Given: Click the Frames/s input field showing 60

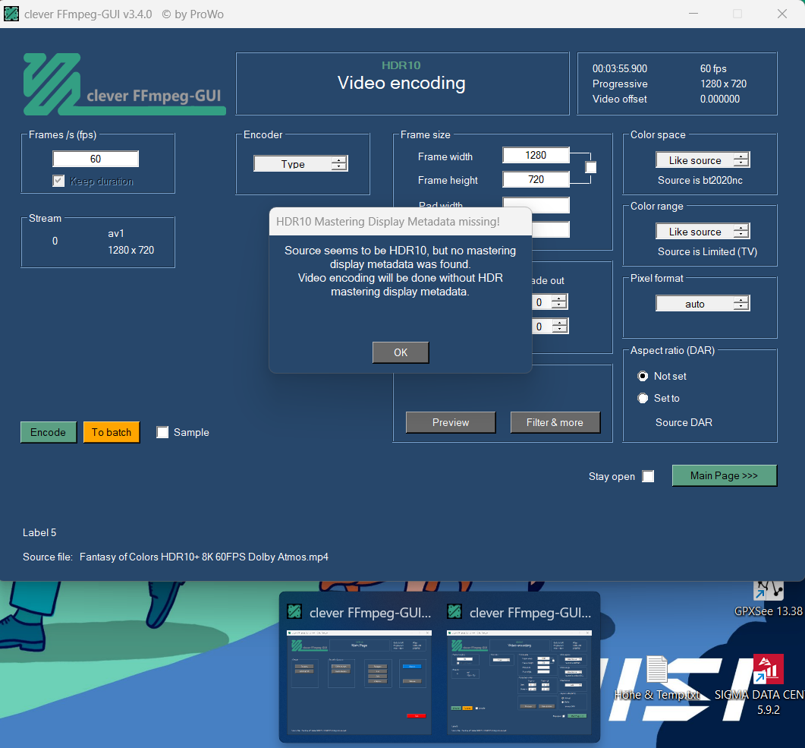Looking at the screenshot, I should (x=96, y=159).
